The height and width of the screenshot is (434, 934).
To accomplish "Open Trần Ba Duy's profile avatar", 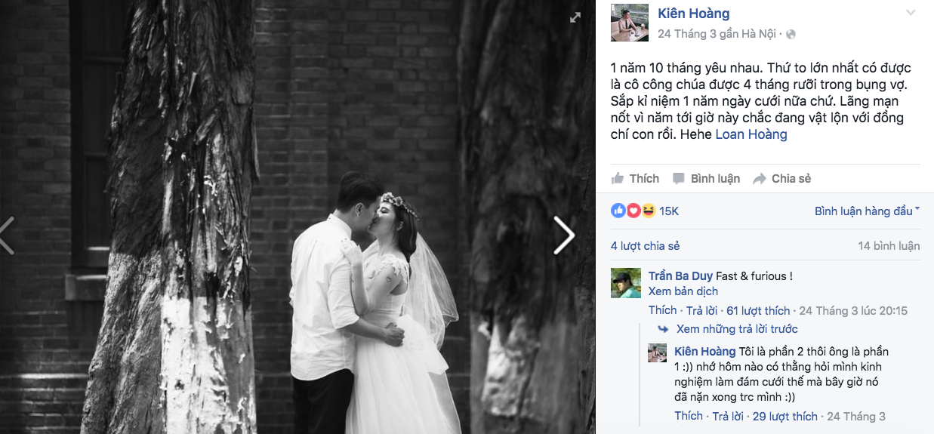I will [x=626, y=283].
